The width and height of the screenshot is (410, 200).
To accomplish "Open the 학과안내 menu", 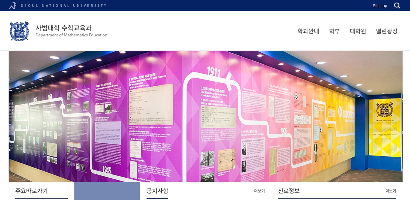I will tap(308, 31).
